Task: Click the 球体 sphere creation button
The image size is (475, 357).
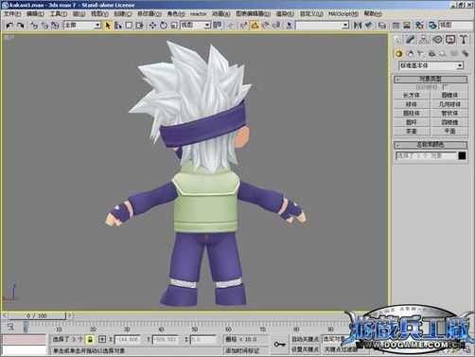Action: 412,104
